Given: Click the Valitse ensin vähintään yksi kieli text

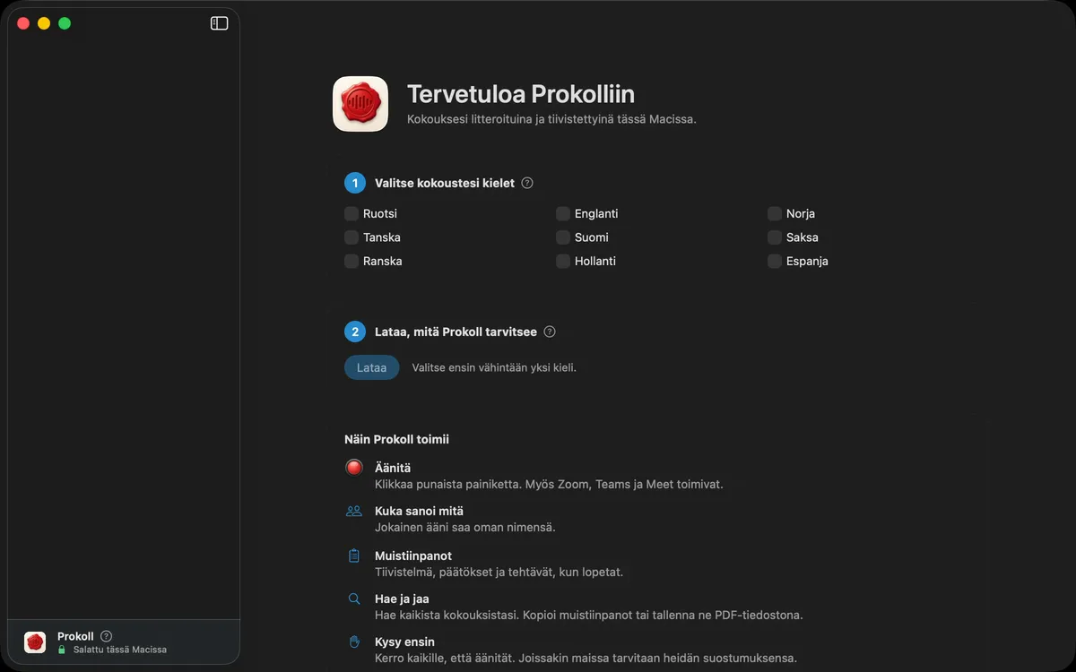Looking at the screenshot, I should pos(494,367).
